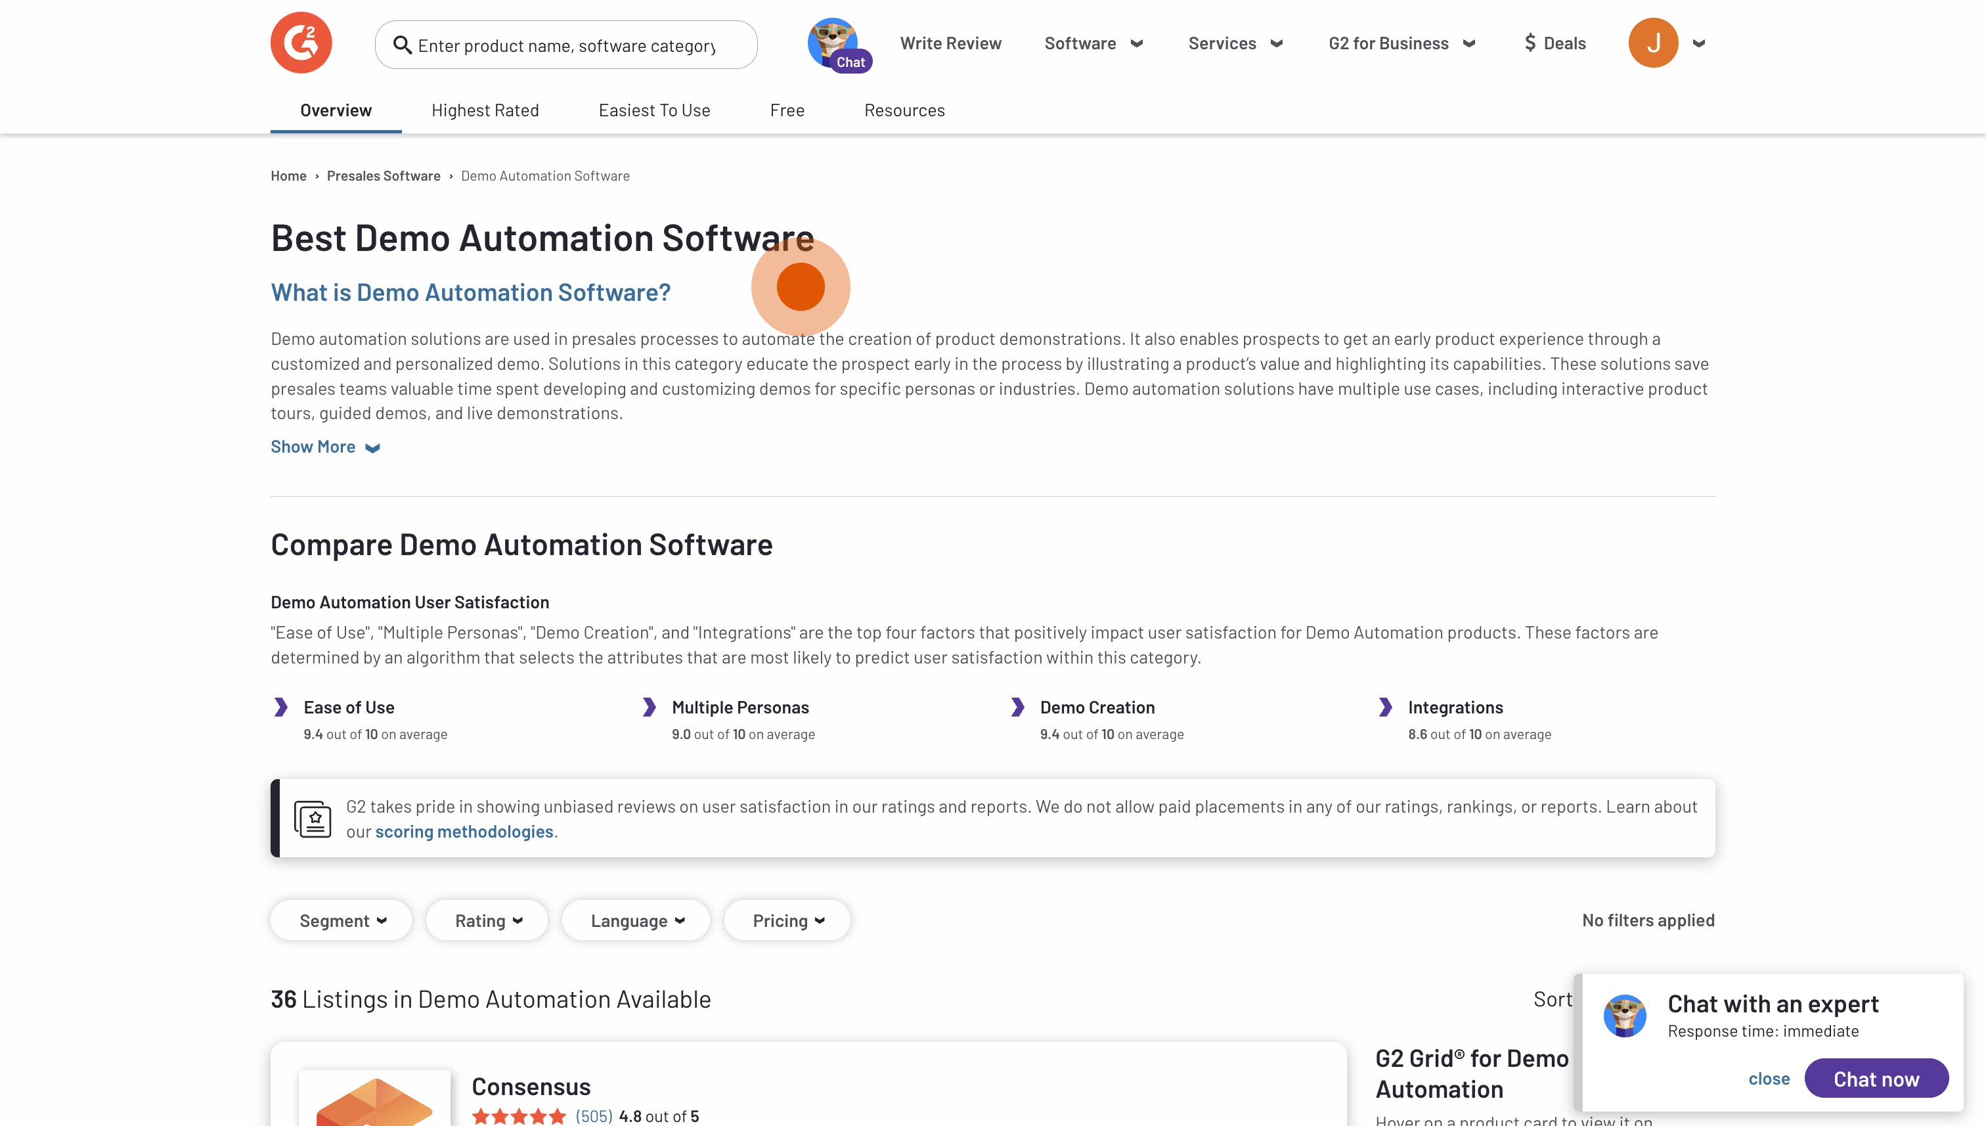Open the scoring methodologies link
This screenshot has height=1126, width=1986.
pyautogui.click(x=464, y=831)
